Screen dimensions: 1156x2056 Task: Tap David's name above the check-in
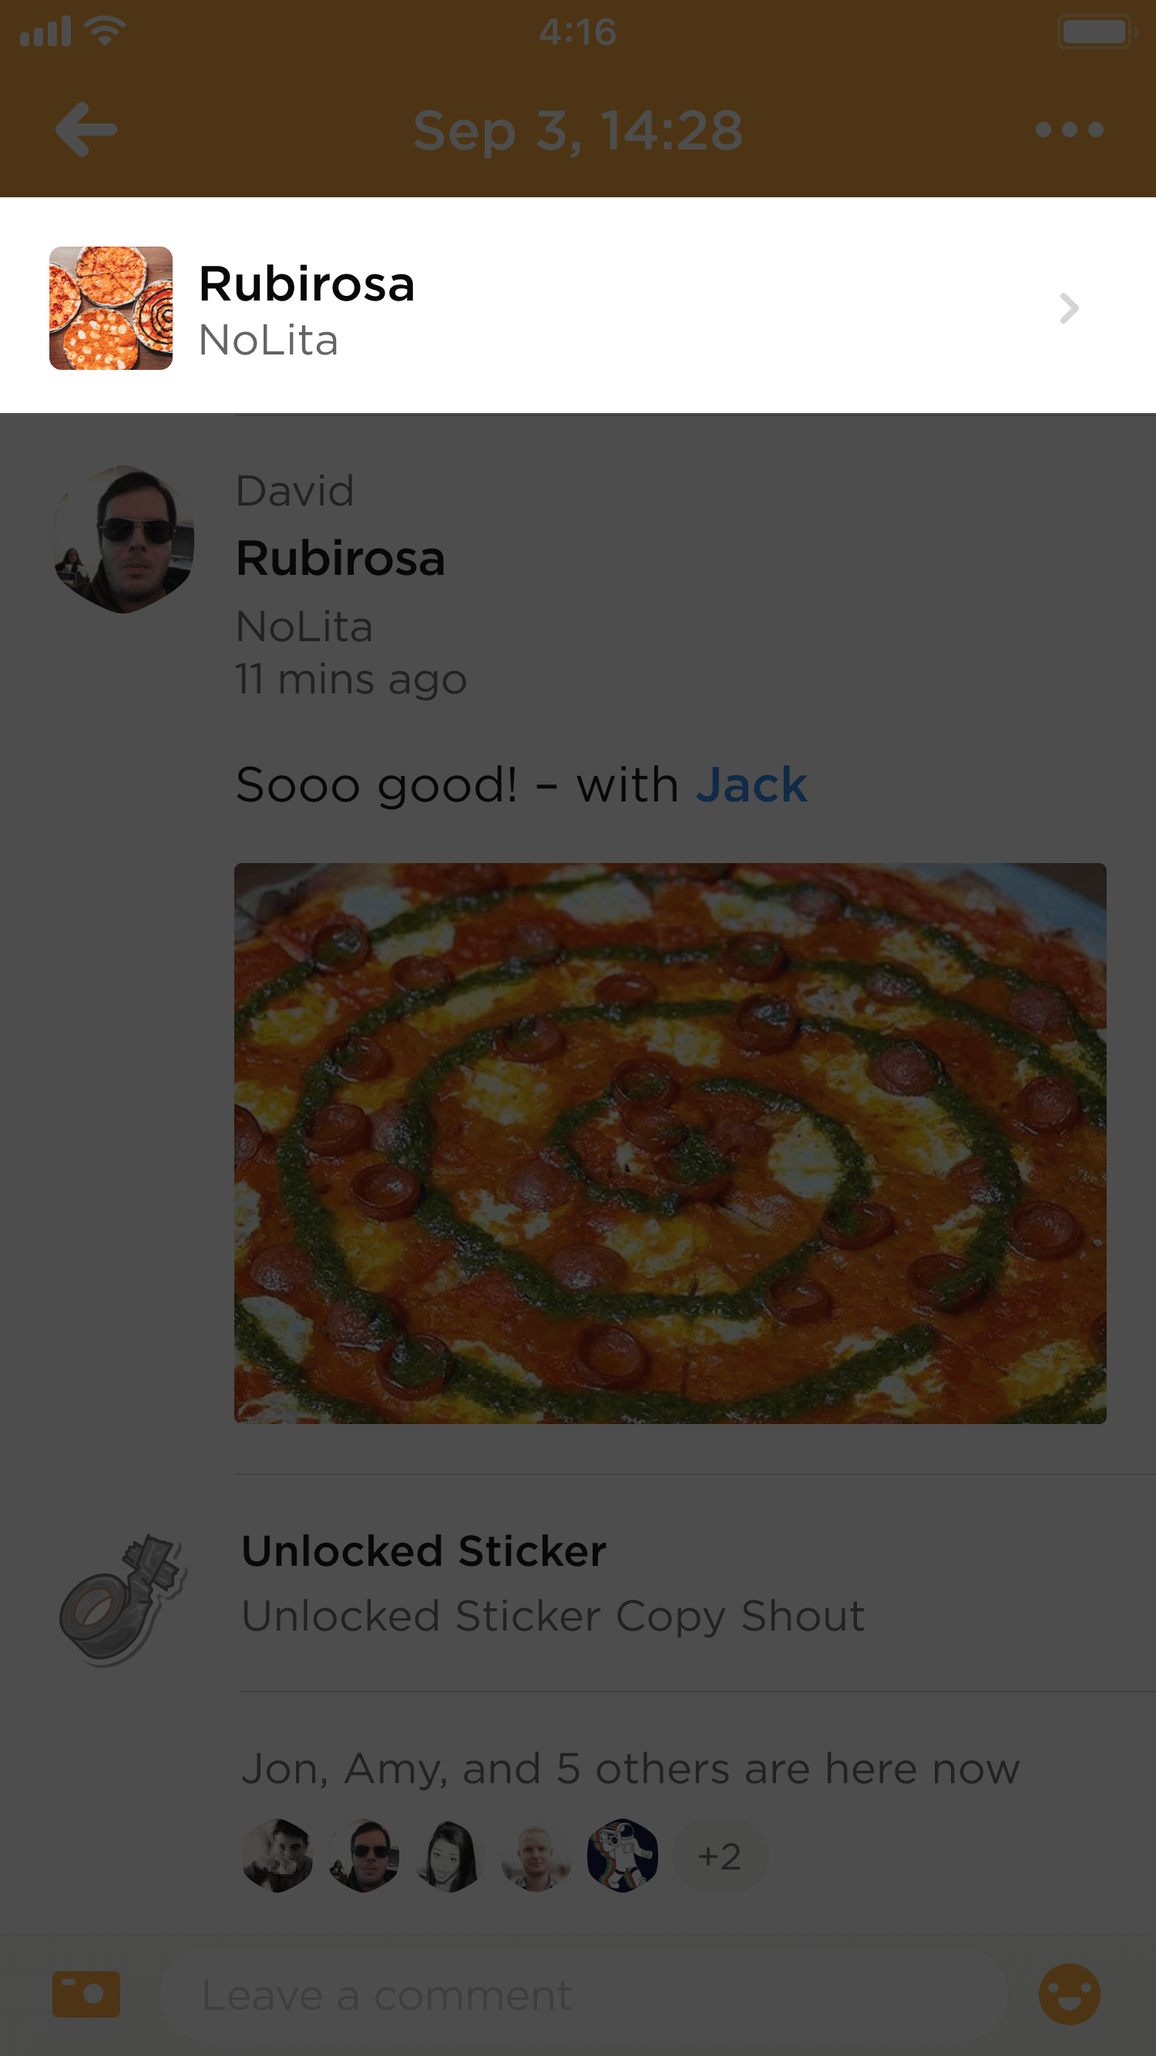294,490
